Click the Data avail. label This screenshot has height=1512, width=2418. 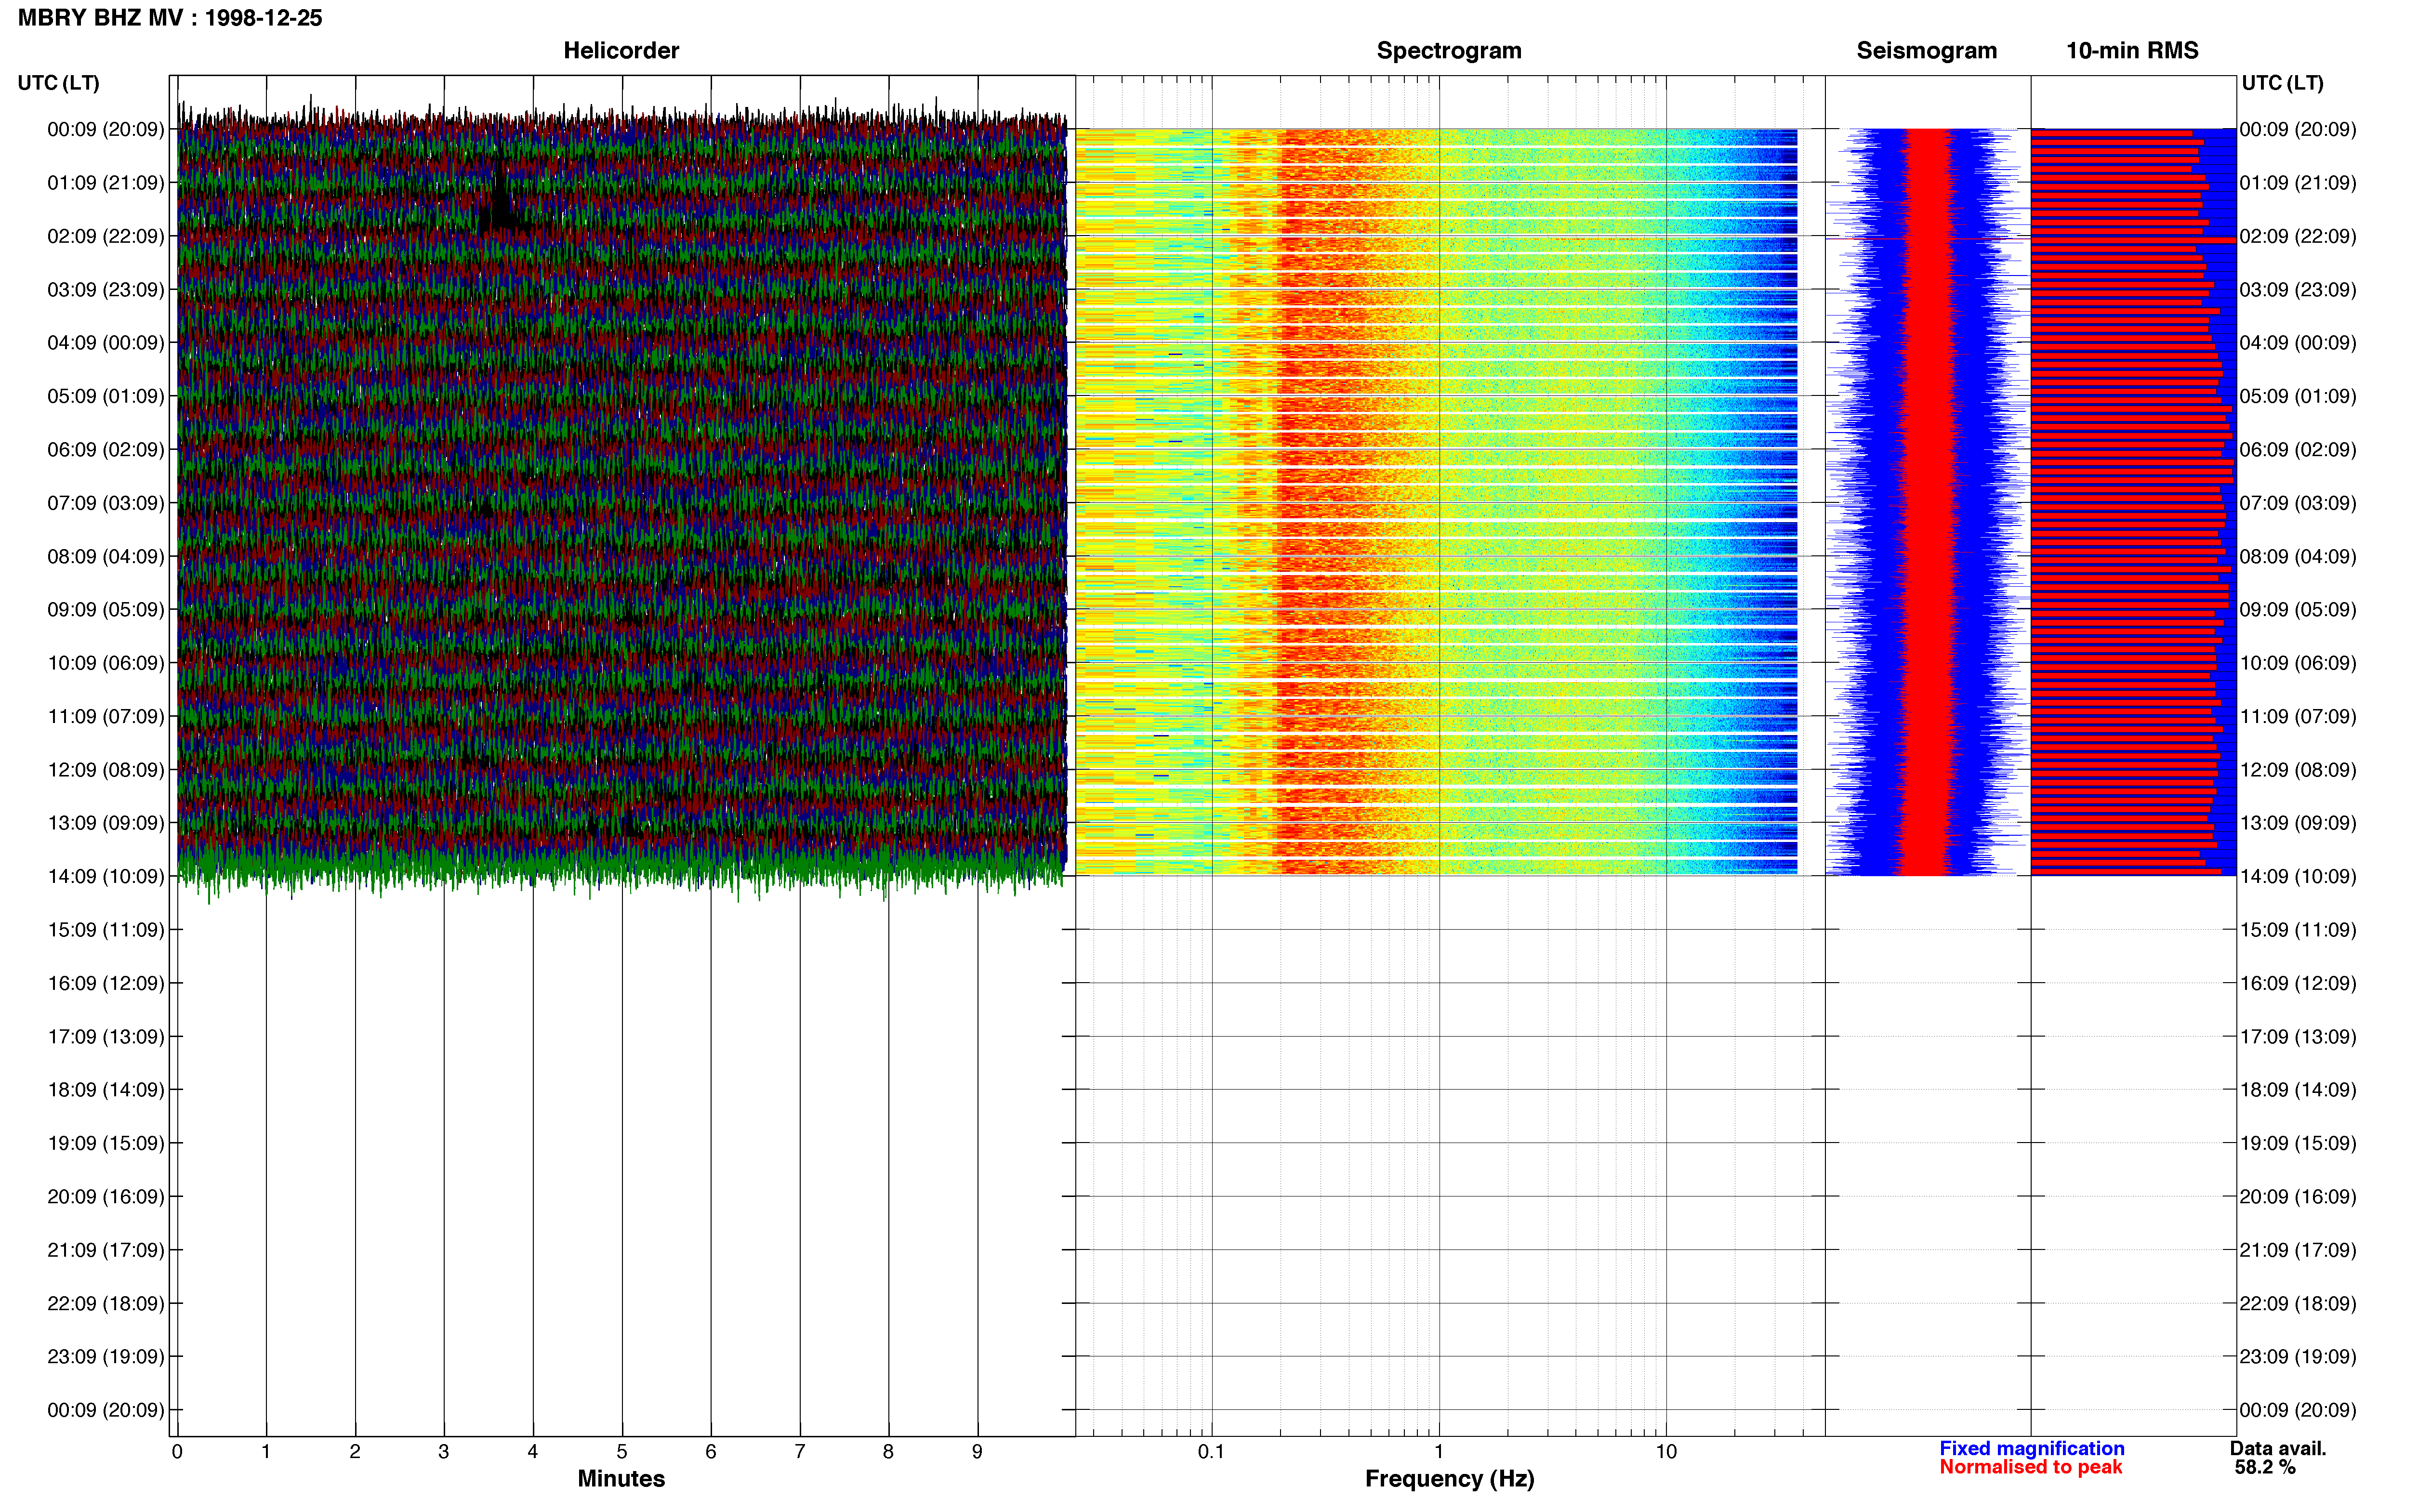[2277, 1448]
